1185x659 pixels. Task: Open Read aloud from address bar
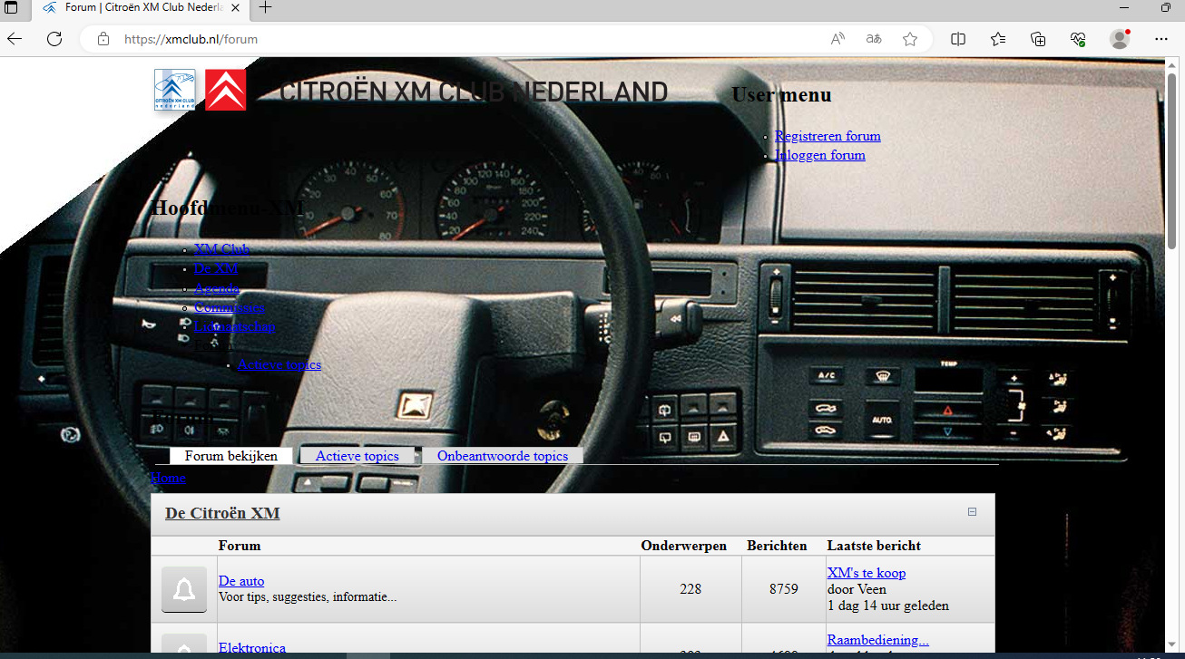pos(837,39)
